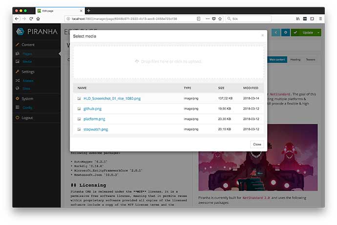The image size is (337, 225).
Task: Go to Aliases under Settings
Action: (28, 80)
